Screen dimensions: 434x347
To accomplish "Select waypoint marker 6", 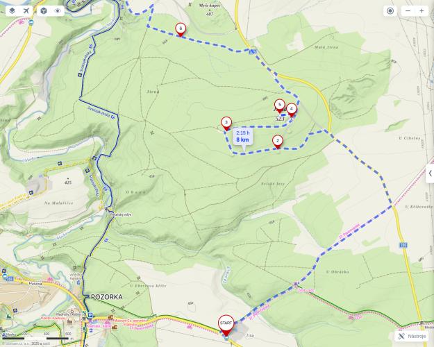I will tap(181, 30).
